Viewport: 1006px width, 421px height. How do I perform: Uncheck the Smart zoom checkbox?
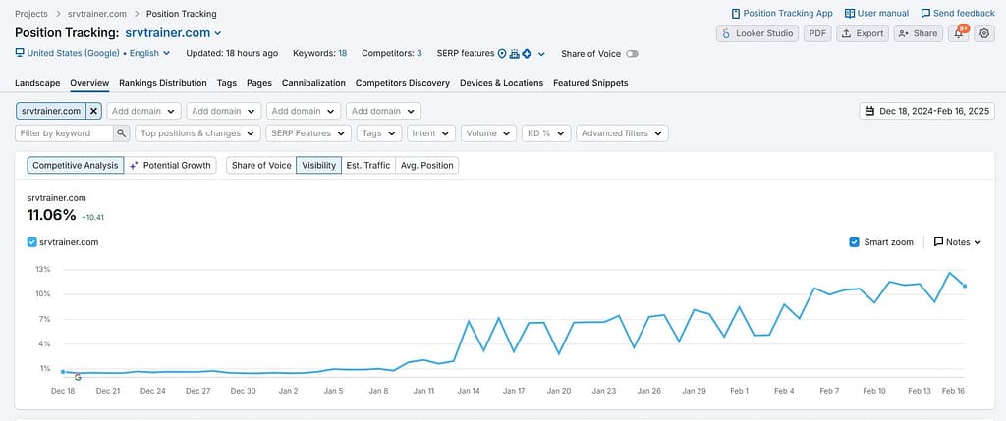(854, 242)
